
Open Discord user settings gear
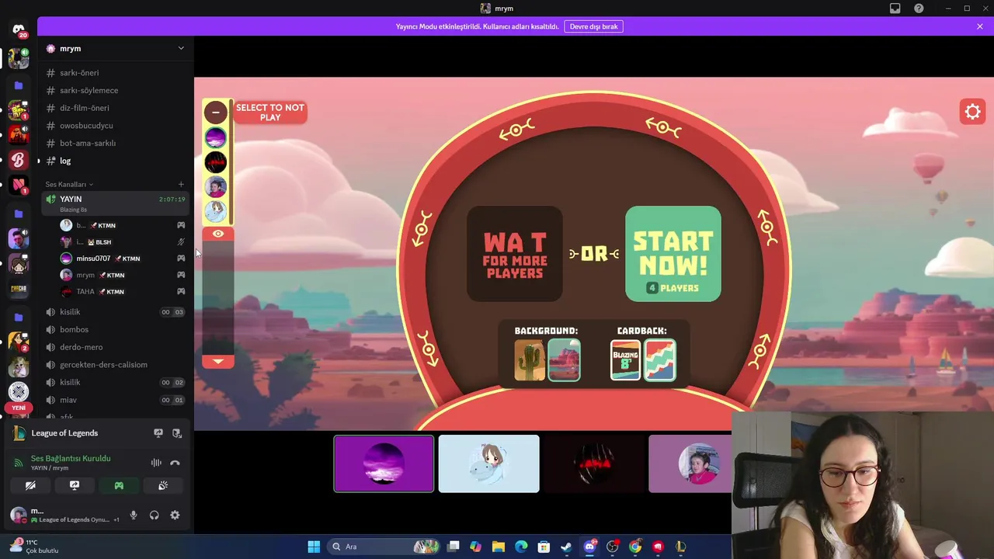click(x=175, y=515)
